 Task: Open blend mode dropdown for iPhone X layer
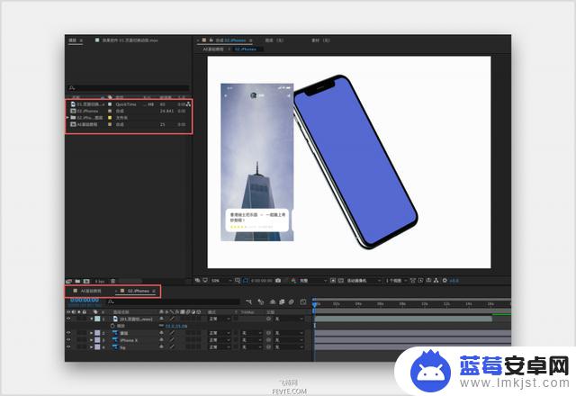pos(220,340)
